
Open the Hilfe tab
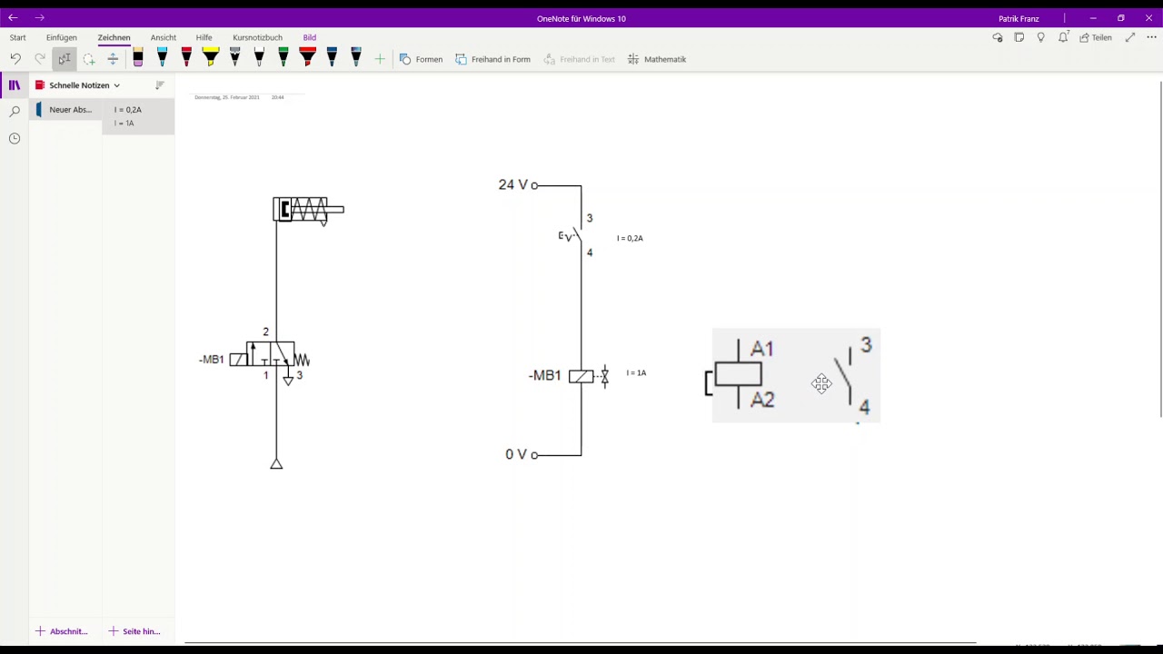[204, 37]
